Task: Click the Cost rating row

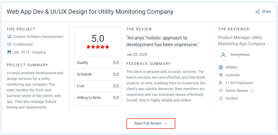Action: (x=98, y=86)
